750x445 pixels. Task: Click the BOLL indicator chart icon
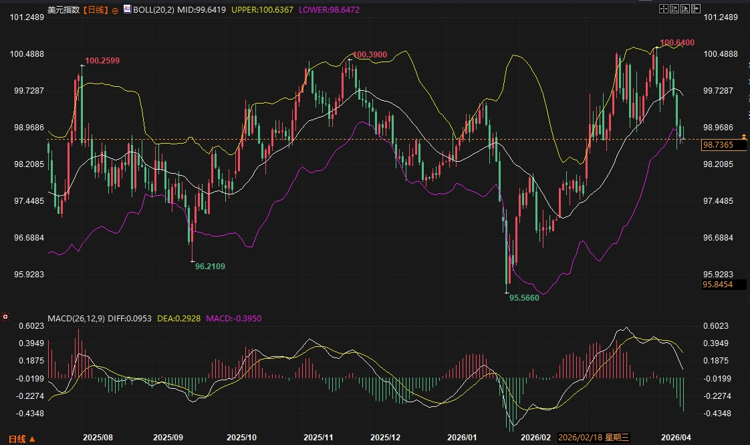pos(128,9)
